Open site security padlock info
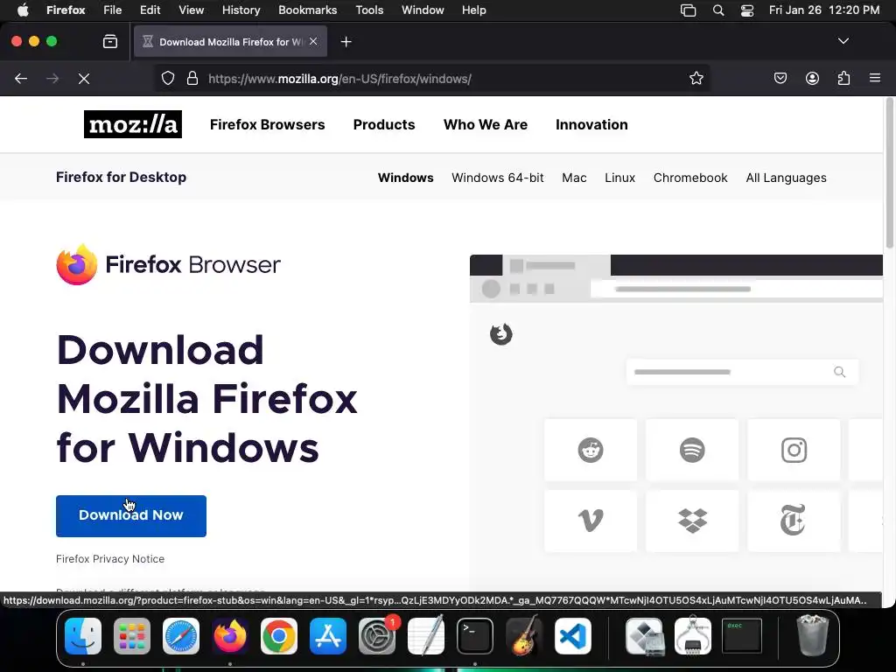Image resolution: width=896 pixels, height=672 pixels. pyautogui.click(x=192, y=78)
